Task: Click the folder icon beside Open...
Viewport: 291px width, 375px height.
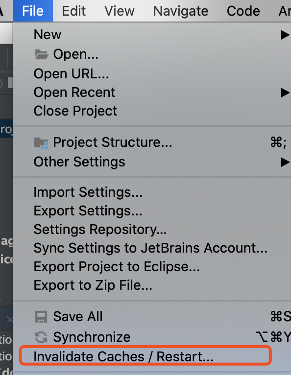Action: pyautogui.click(x=42, y=54)
